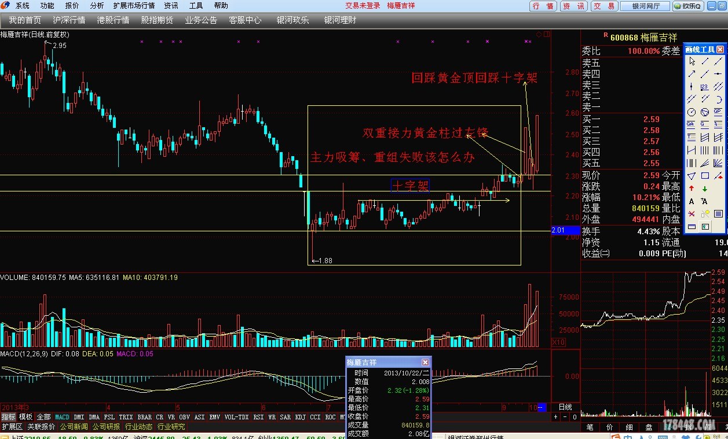Viewport: 728px width, 439px height.
Task: Switch indicator to MACD
Action: [63, 417]
